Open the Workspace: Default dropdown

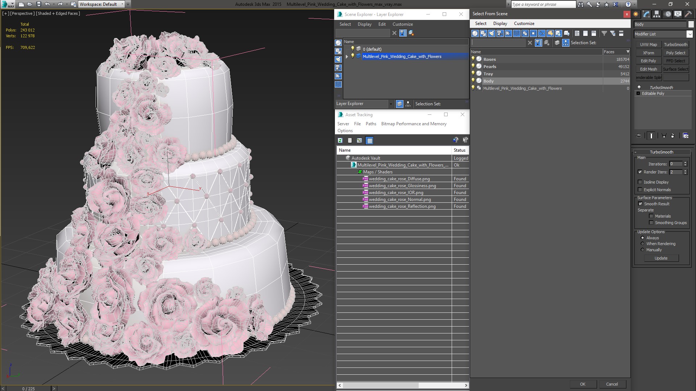tap(123, 4)
